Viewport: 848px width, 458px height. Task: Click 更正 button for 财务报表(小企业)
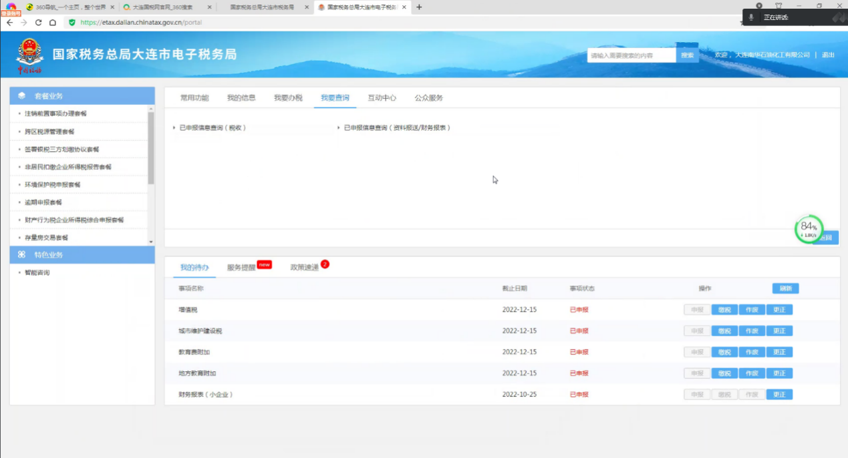coord(779,395)
